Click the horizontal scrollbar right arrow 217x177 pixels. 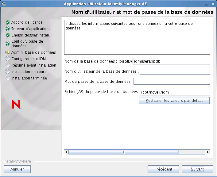pos(207,152)
